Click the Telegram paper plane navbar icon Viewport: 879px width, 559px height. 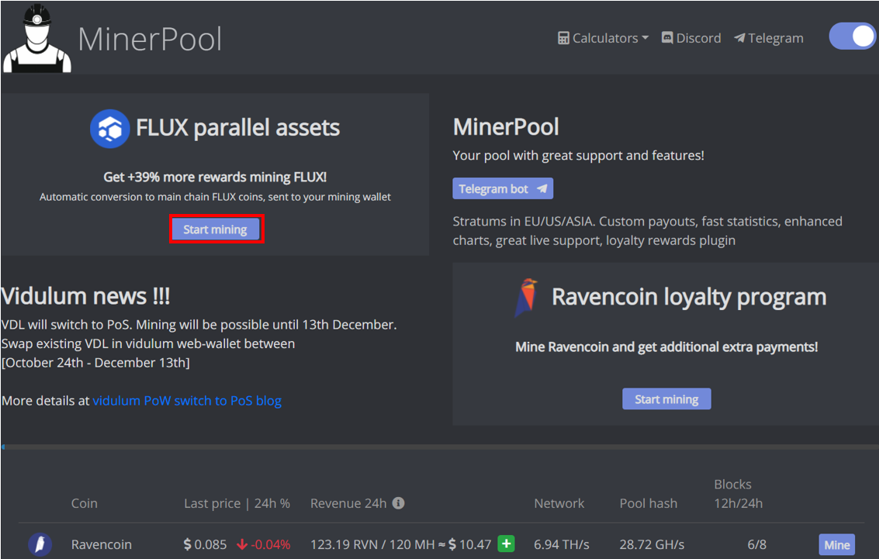coord(739,38)
